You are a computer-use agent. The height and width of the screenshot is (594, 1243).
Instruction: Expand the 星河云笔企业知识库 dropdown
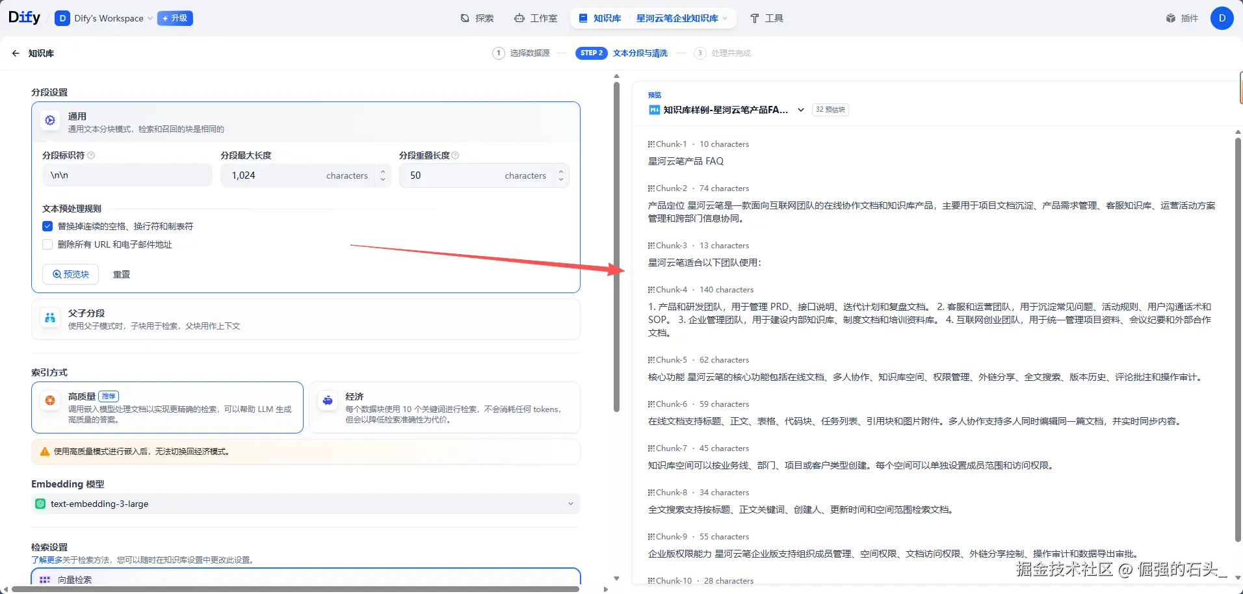click(682, 18)
